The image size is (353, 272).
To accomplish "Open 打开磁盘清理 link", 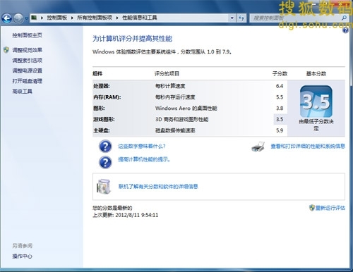I will coord(27,81).
